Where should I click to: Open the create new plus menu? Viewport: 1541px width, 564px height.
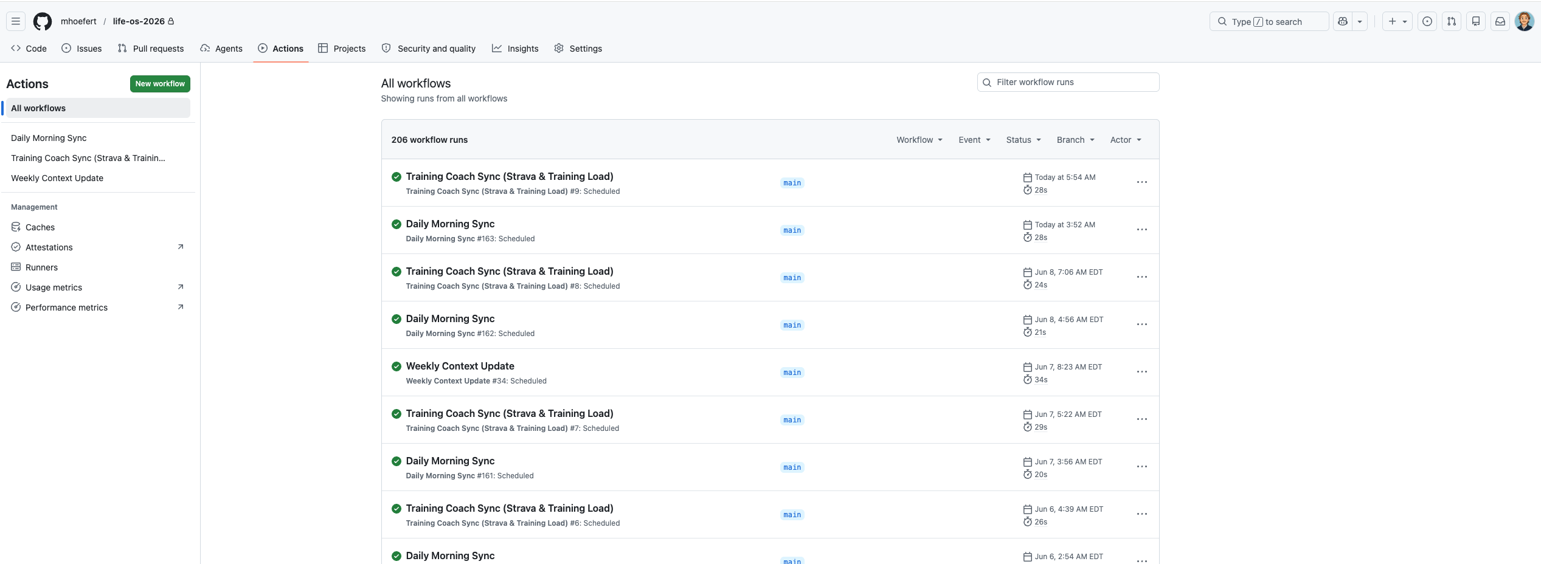(1397, 21)
